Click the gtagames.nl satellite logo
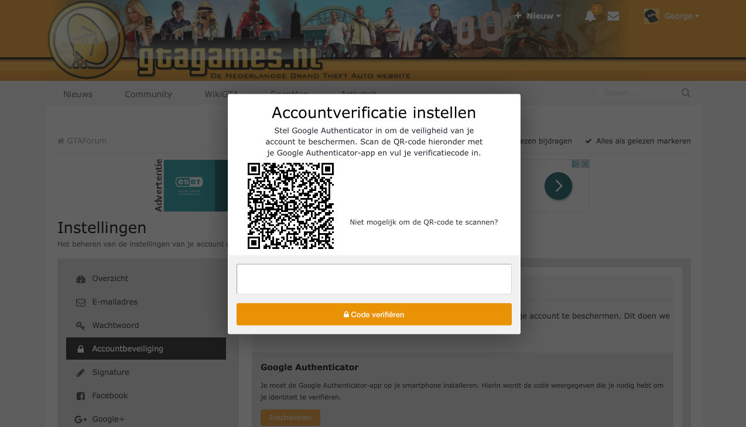Screen dimensions: 746x427 coord(85,40)
